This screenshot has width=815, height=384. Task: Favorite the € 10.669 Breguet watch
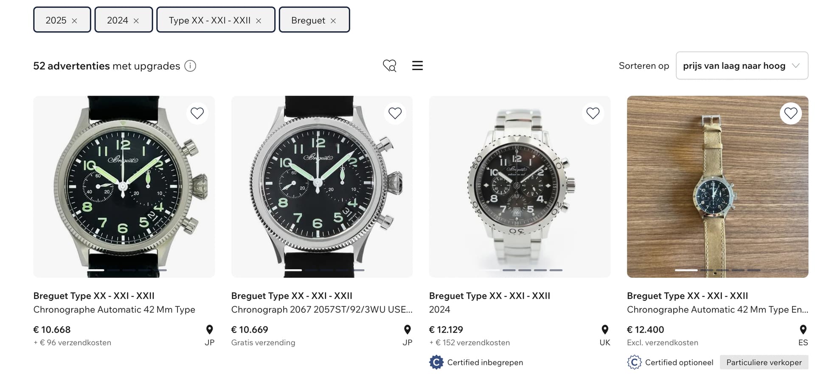(395, 113)
